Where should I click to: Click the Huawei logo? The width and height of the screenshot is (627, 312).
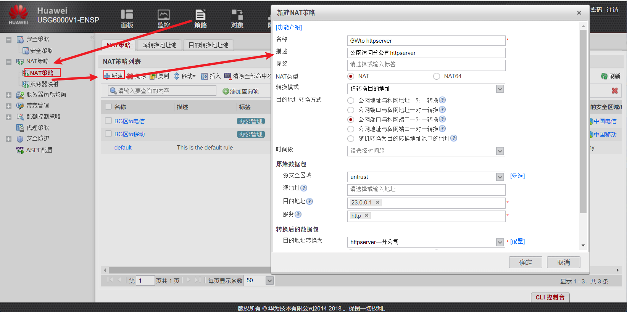coord(18,15)
